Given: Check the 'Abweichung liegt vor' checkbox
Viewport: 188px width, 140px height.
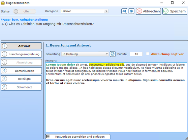Looking at the screenshot, I should click(148, 54).
